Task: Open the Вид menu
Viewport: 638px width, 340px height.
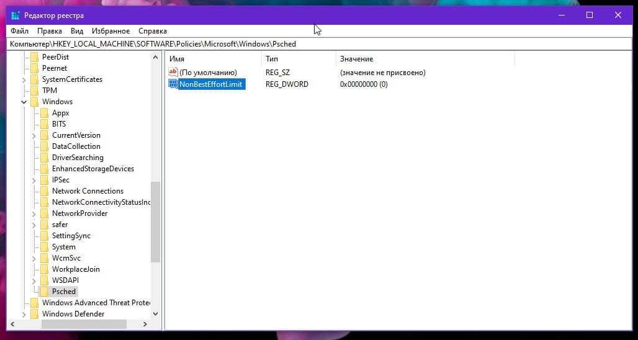Action: point(77,31)
